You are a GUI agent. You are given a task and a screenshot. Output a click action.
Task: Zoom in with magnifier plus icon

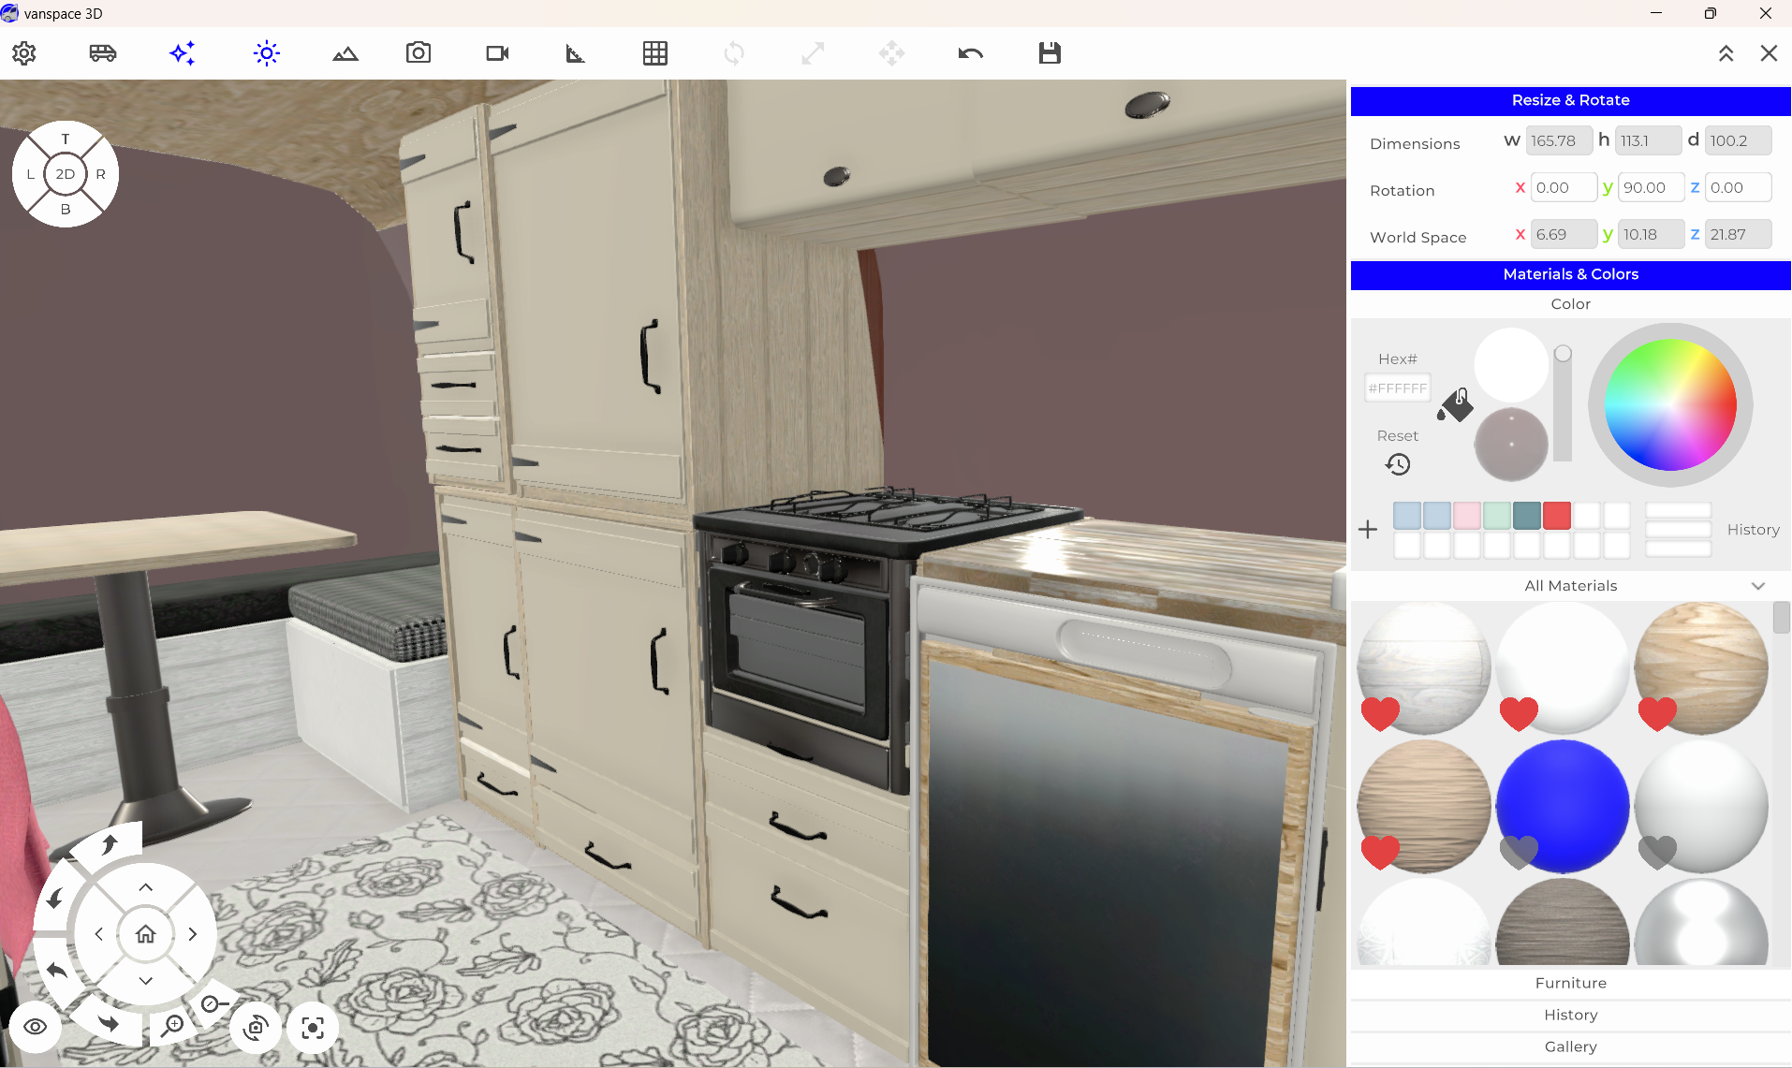point(171,1027)
